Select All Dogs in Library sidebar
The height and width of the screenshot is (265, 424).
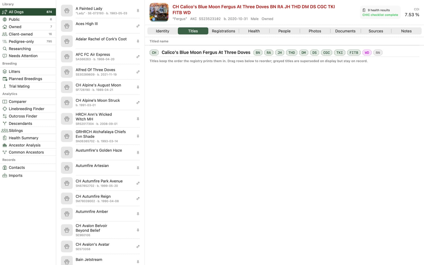point(28,12)
